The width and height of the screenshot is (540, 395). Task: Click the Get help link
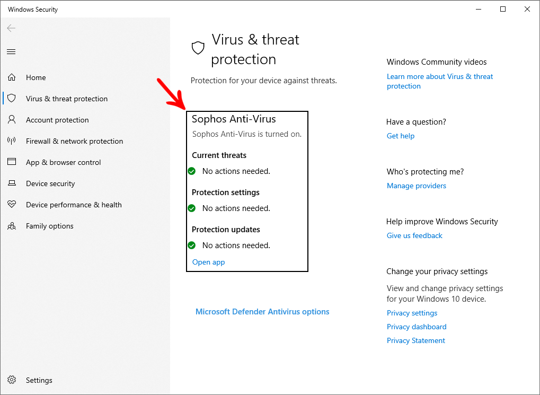pyautogui.click(x=401, y=136)
